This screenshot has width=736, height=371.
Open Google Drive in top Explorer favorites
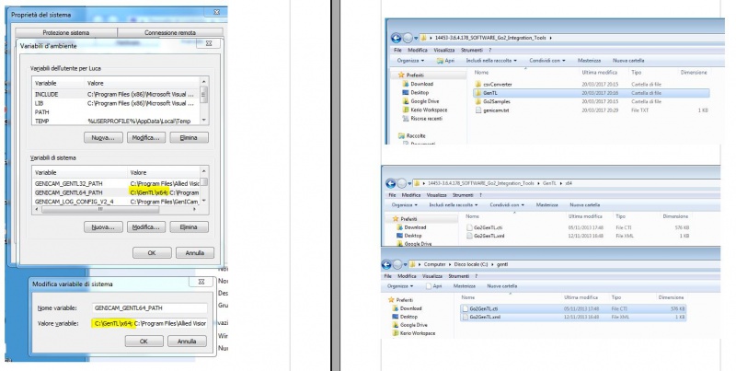[x=425, y=101]
